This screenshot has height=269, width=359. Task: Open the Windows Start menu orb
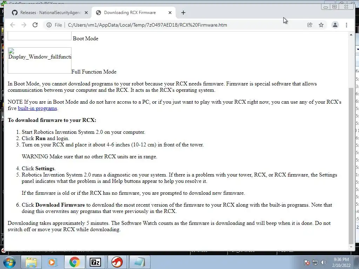(x=9, y=262)
